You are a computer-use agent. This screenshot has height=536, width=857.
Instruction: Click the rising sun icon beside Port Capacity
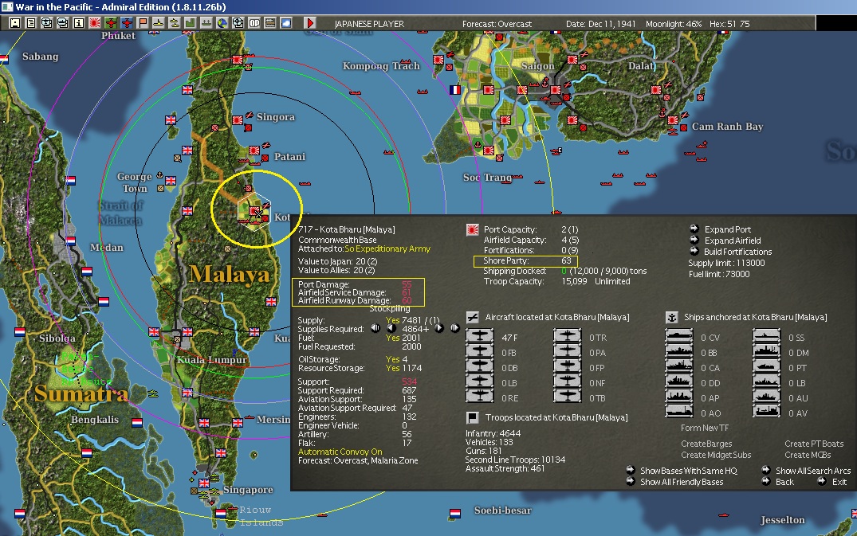coord(472,230)
